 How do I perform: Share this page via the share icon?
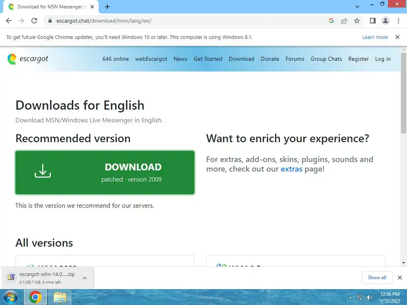[344, 21]
